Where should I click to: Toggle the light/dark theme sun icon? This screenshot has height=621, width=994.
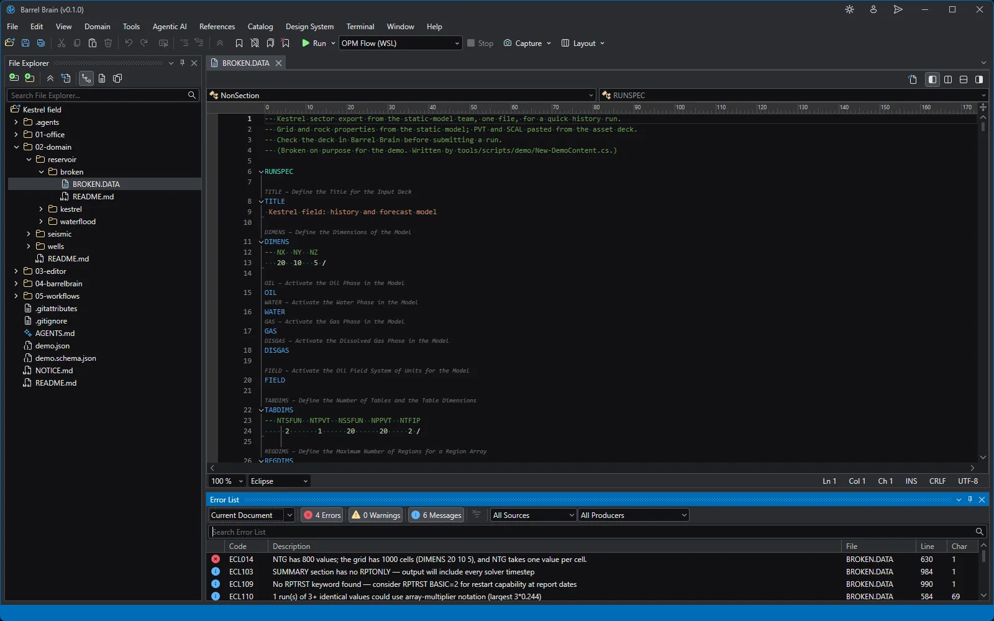849,9
